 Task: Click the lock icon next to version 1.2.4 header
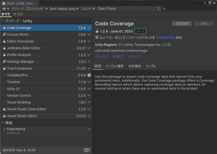pyautogui.click(x=97, y=31)
